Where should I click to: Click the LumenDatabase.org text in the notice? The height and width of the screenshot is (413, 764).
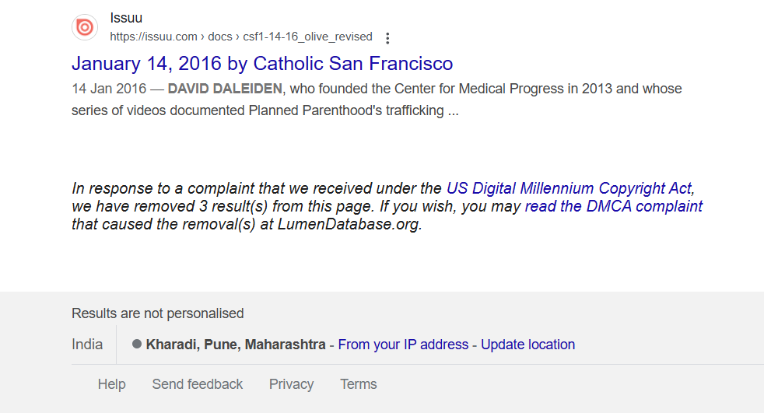pos(350,225)
